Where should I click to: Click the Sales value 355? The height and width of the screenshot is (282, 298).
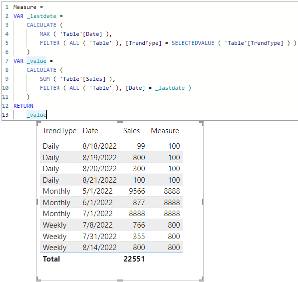click(139, 237)
